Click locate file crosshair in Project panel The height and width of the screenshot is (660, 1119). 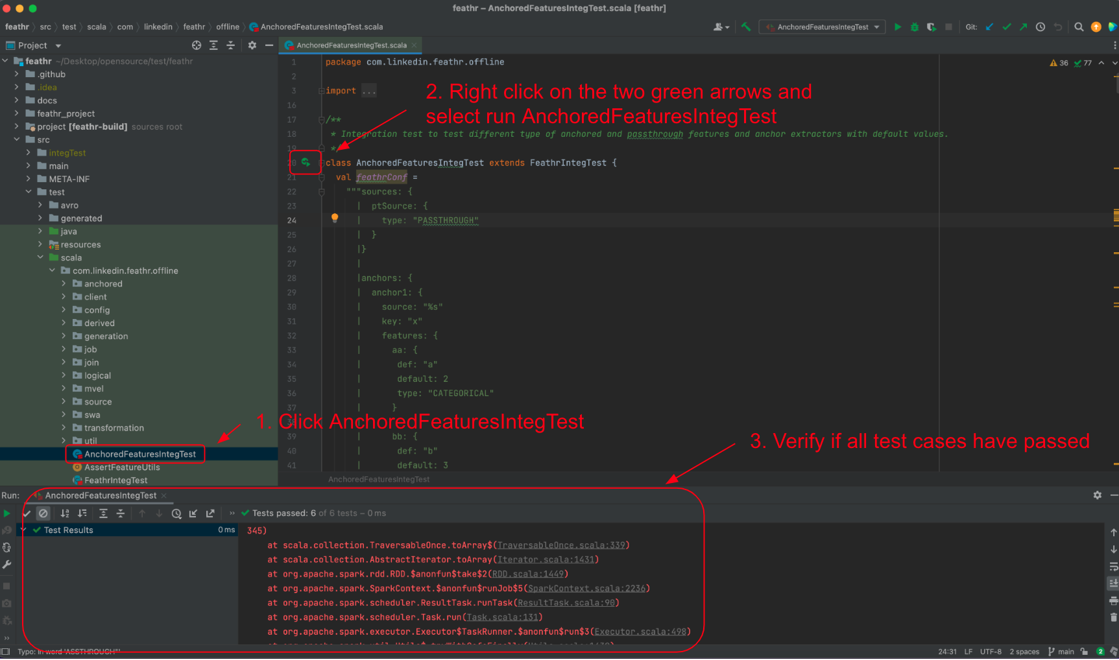(x=197, y=45)
